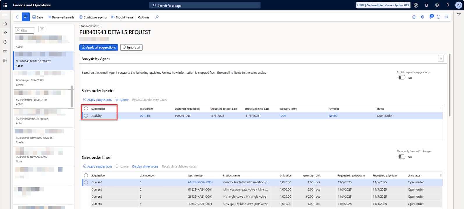Open the Options menu
The image size is (464, 209).
point(143,17)
